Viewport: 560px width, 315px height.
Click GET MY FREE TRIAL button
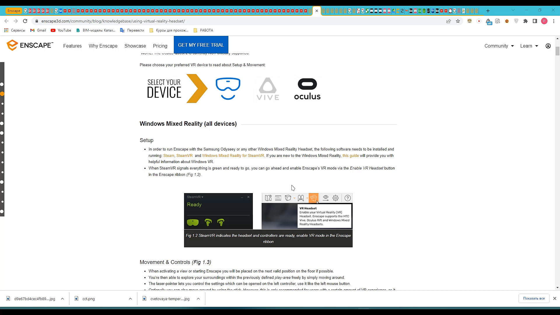click(x=201, y=45)
